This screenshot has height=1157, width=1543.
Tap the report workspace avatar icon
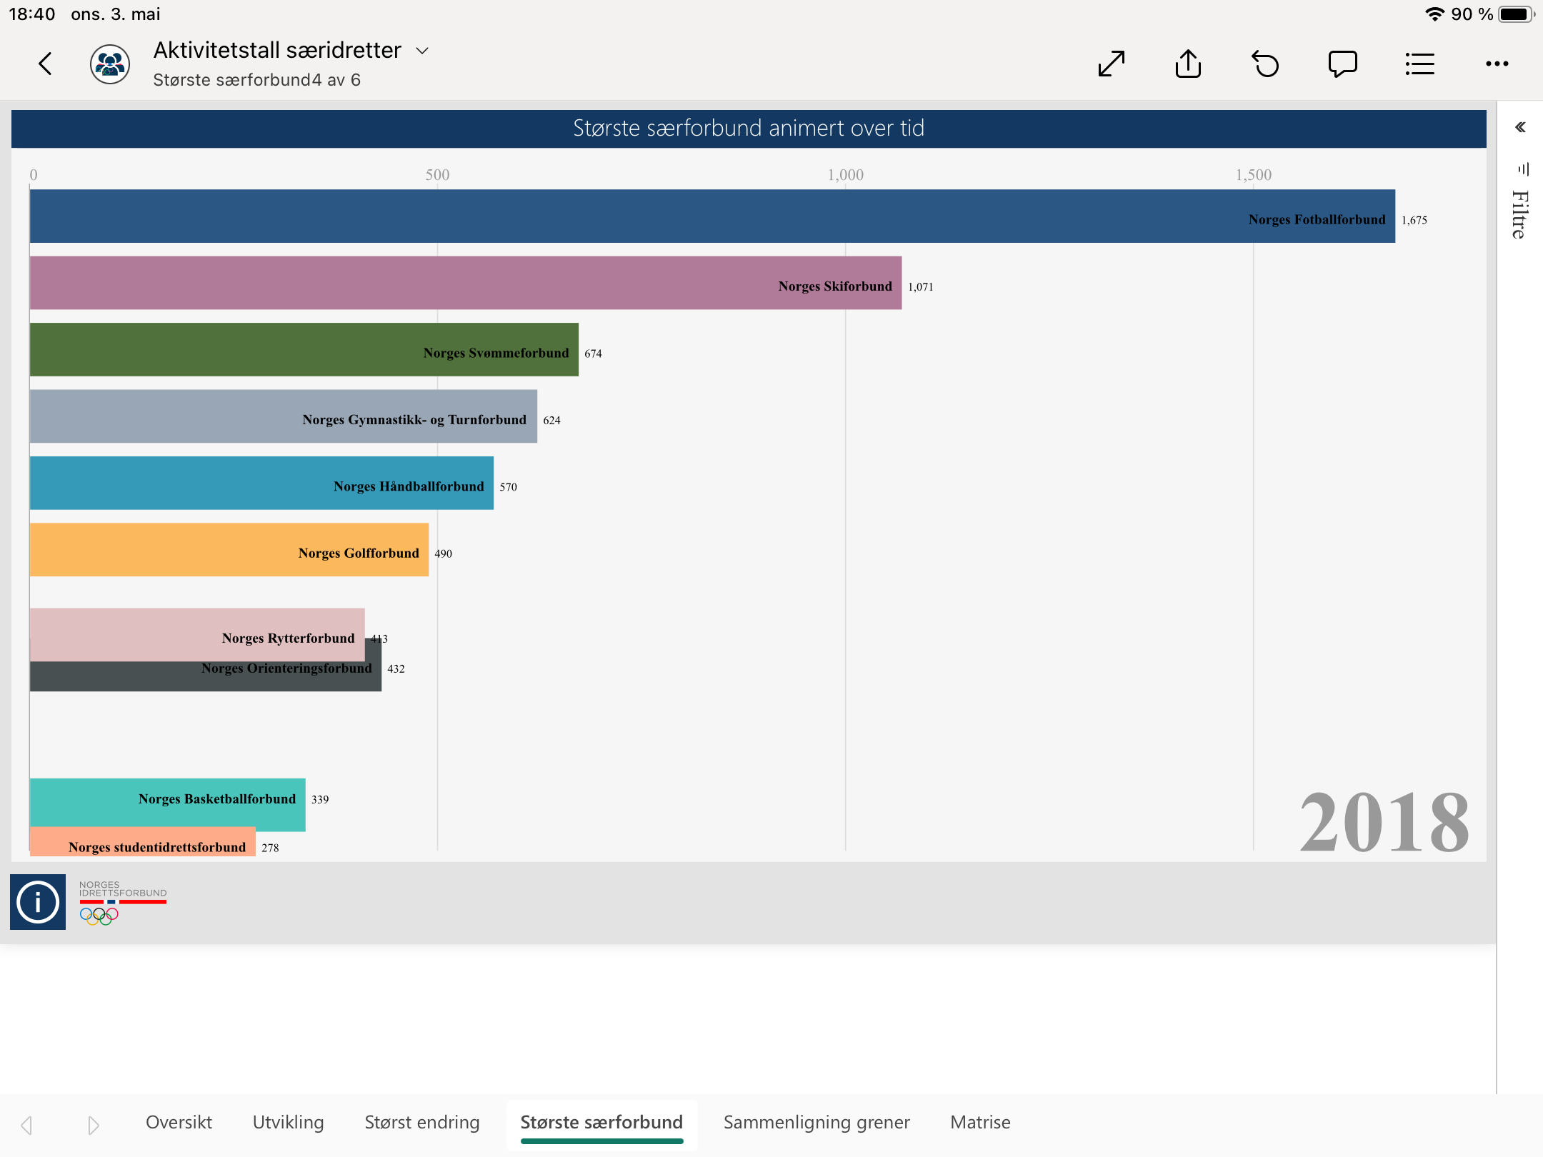click(109, 64)
